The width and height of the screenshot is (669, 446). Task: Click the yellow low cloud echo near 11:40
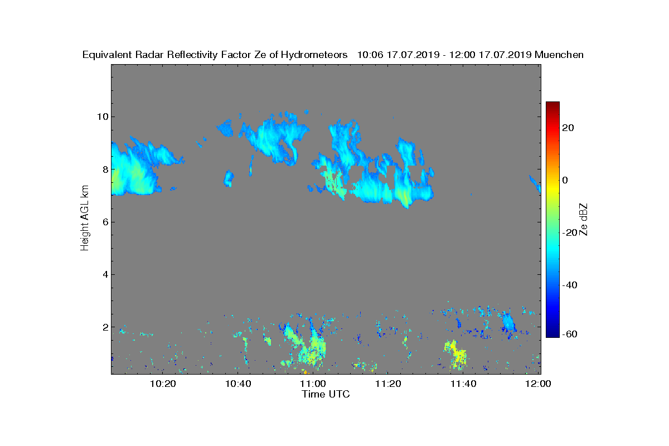[456, 353]
